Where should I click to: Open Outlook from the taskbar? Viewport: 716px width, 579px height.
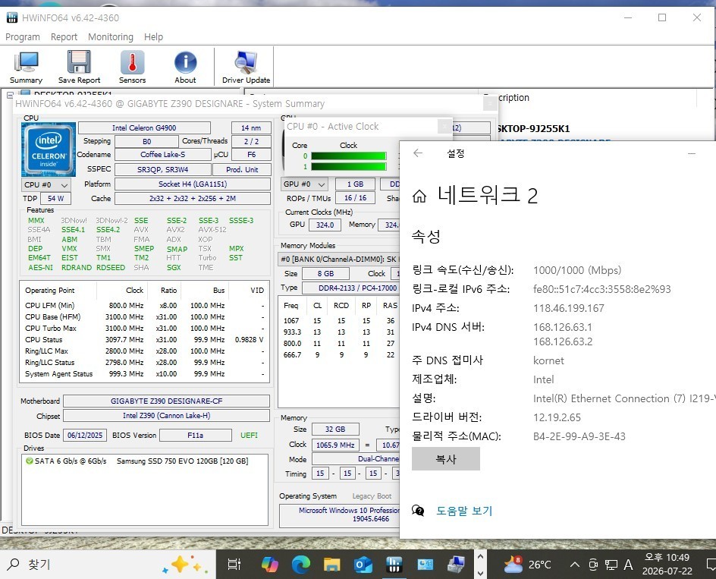pyautogui.click(x=363, y=565)
